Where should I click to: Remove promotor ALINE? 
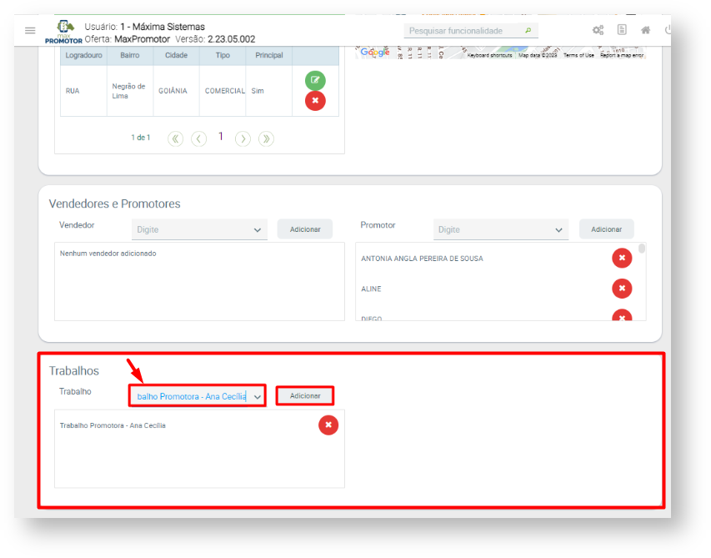pos(622,289)
